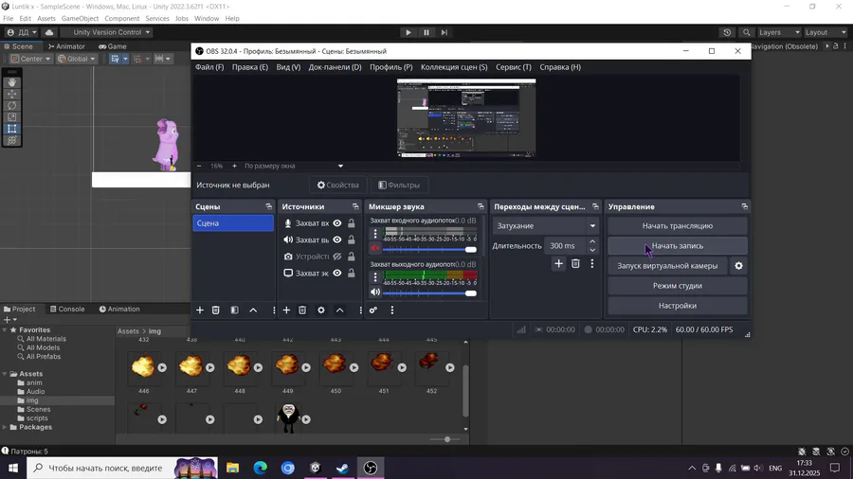Open source Фильтры button

tap(399, 186)
